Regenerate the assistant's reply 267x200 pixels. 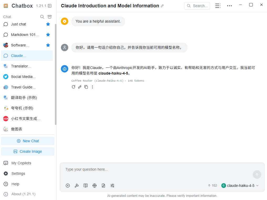74,87
